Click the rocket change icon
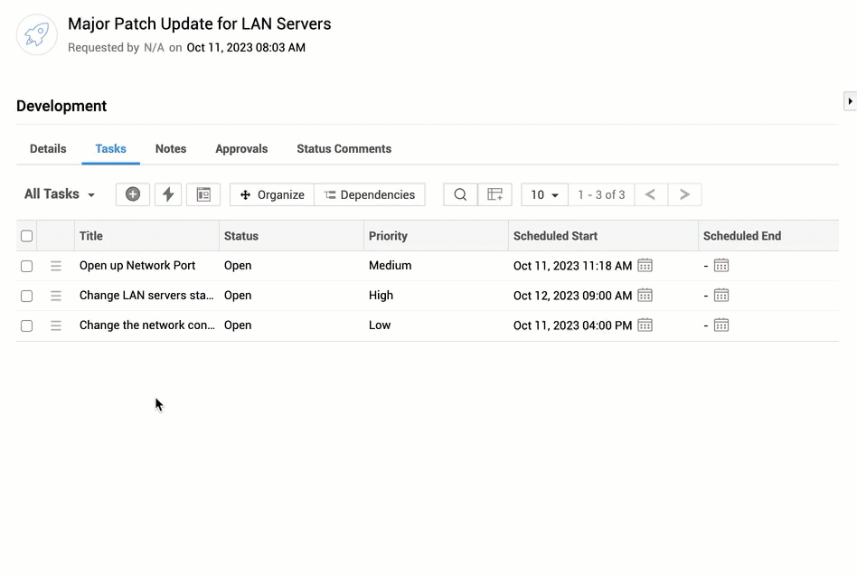Screen dimensions: 857x575 37,35
